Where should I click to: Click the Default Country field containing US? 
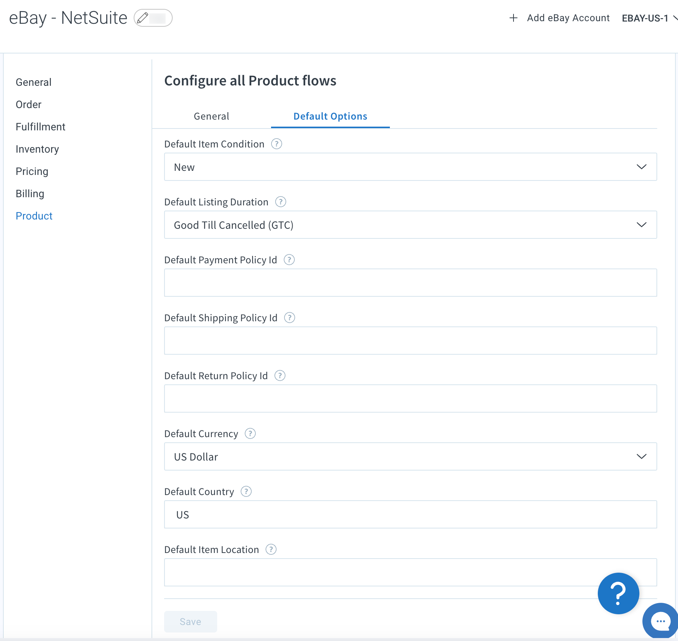point(410,514)
